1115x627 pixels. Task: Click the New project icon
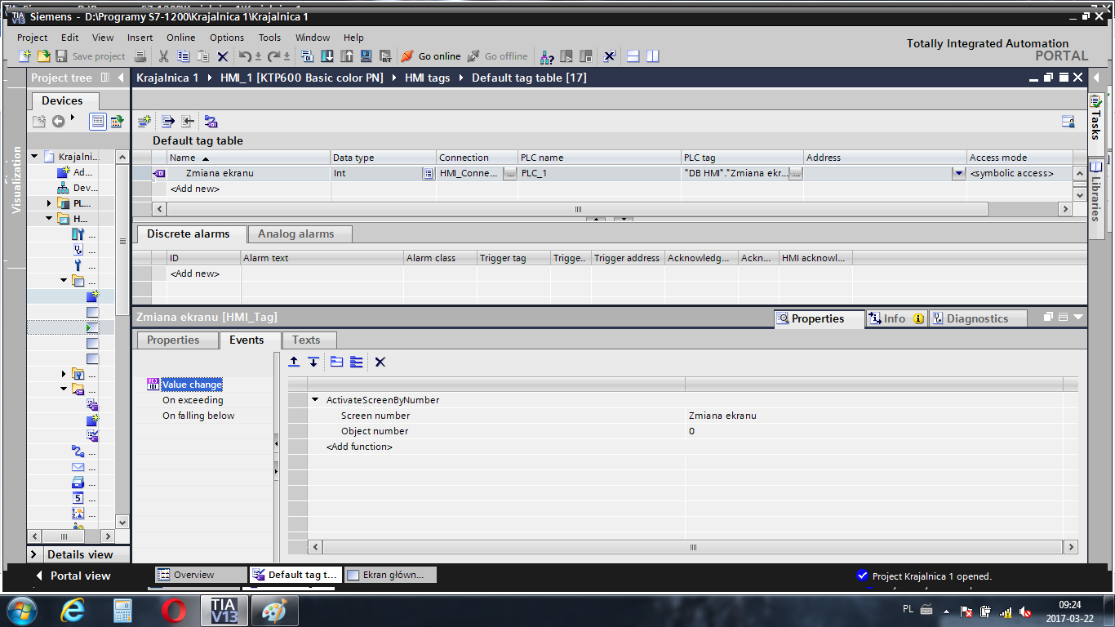(25, 56)
